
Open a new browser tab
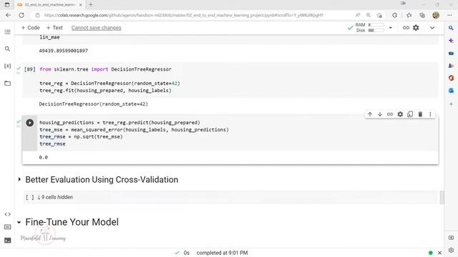[91, 5]
